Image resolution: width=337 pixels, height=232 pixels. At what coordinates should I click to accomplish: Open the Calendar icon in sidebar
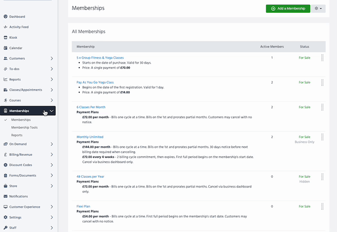click(5, 48)
